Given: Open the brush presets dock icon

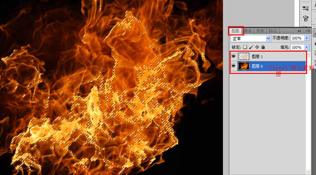Looking at the screenshot, I should click(306, 8).
